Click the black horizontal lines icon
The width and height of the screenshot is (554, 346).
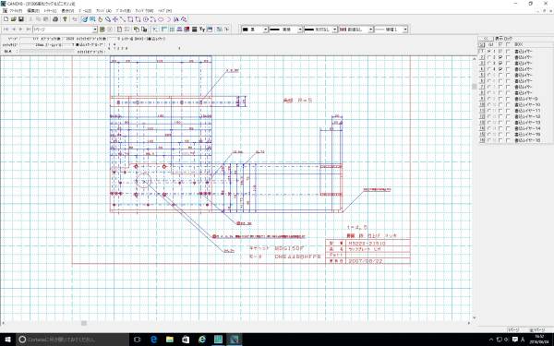coord(194,30)
